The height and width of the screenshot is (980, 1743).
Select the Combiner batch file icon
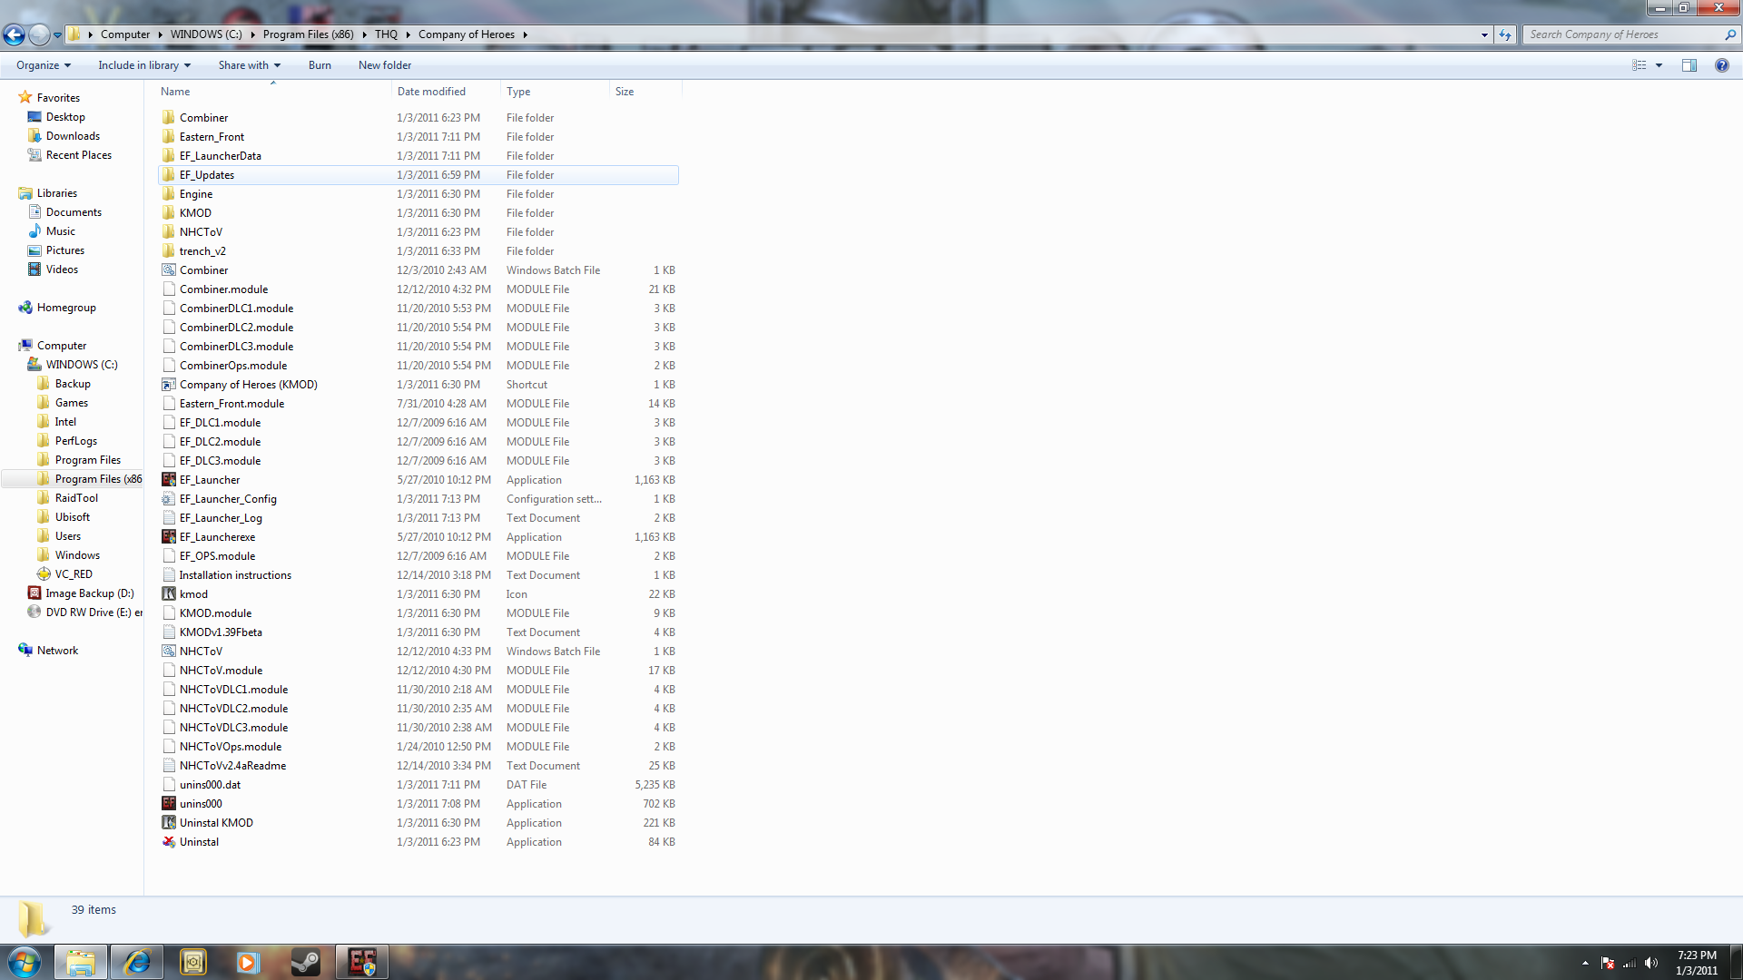coord(169,270)
